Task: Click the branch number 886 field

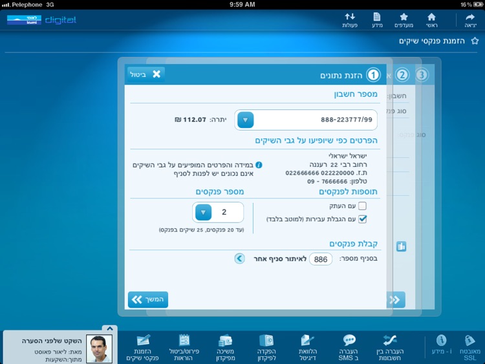Action: [x=321, y=259]
